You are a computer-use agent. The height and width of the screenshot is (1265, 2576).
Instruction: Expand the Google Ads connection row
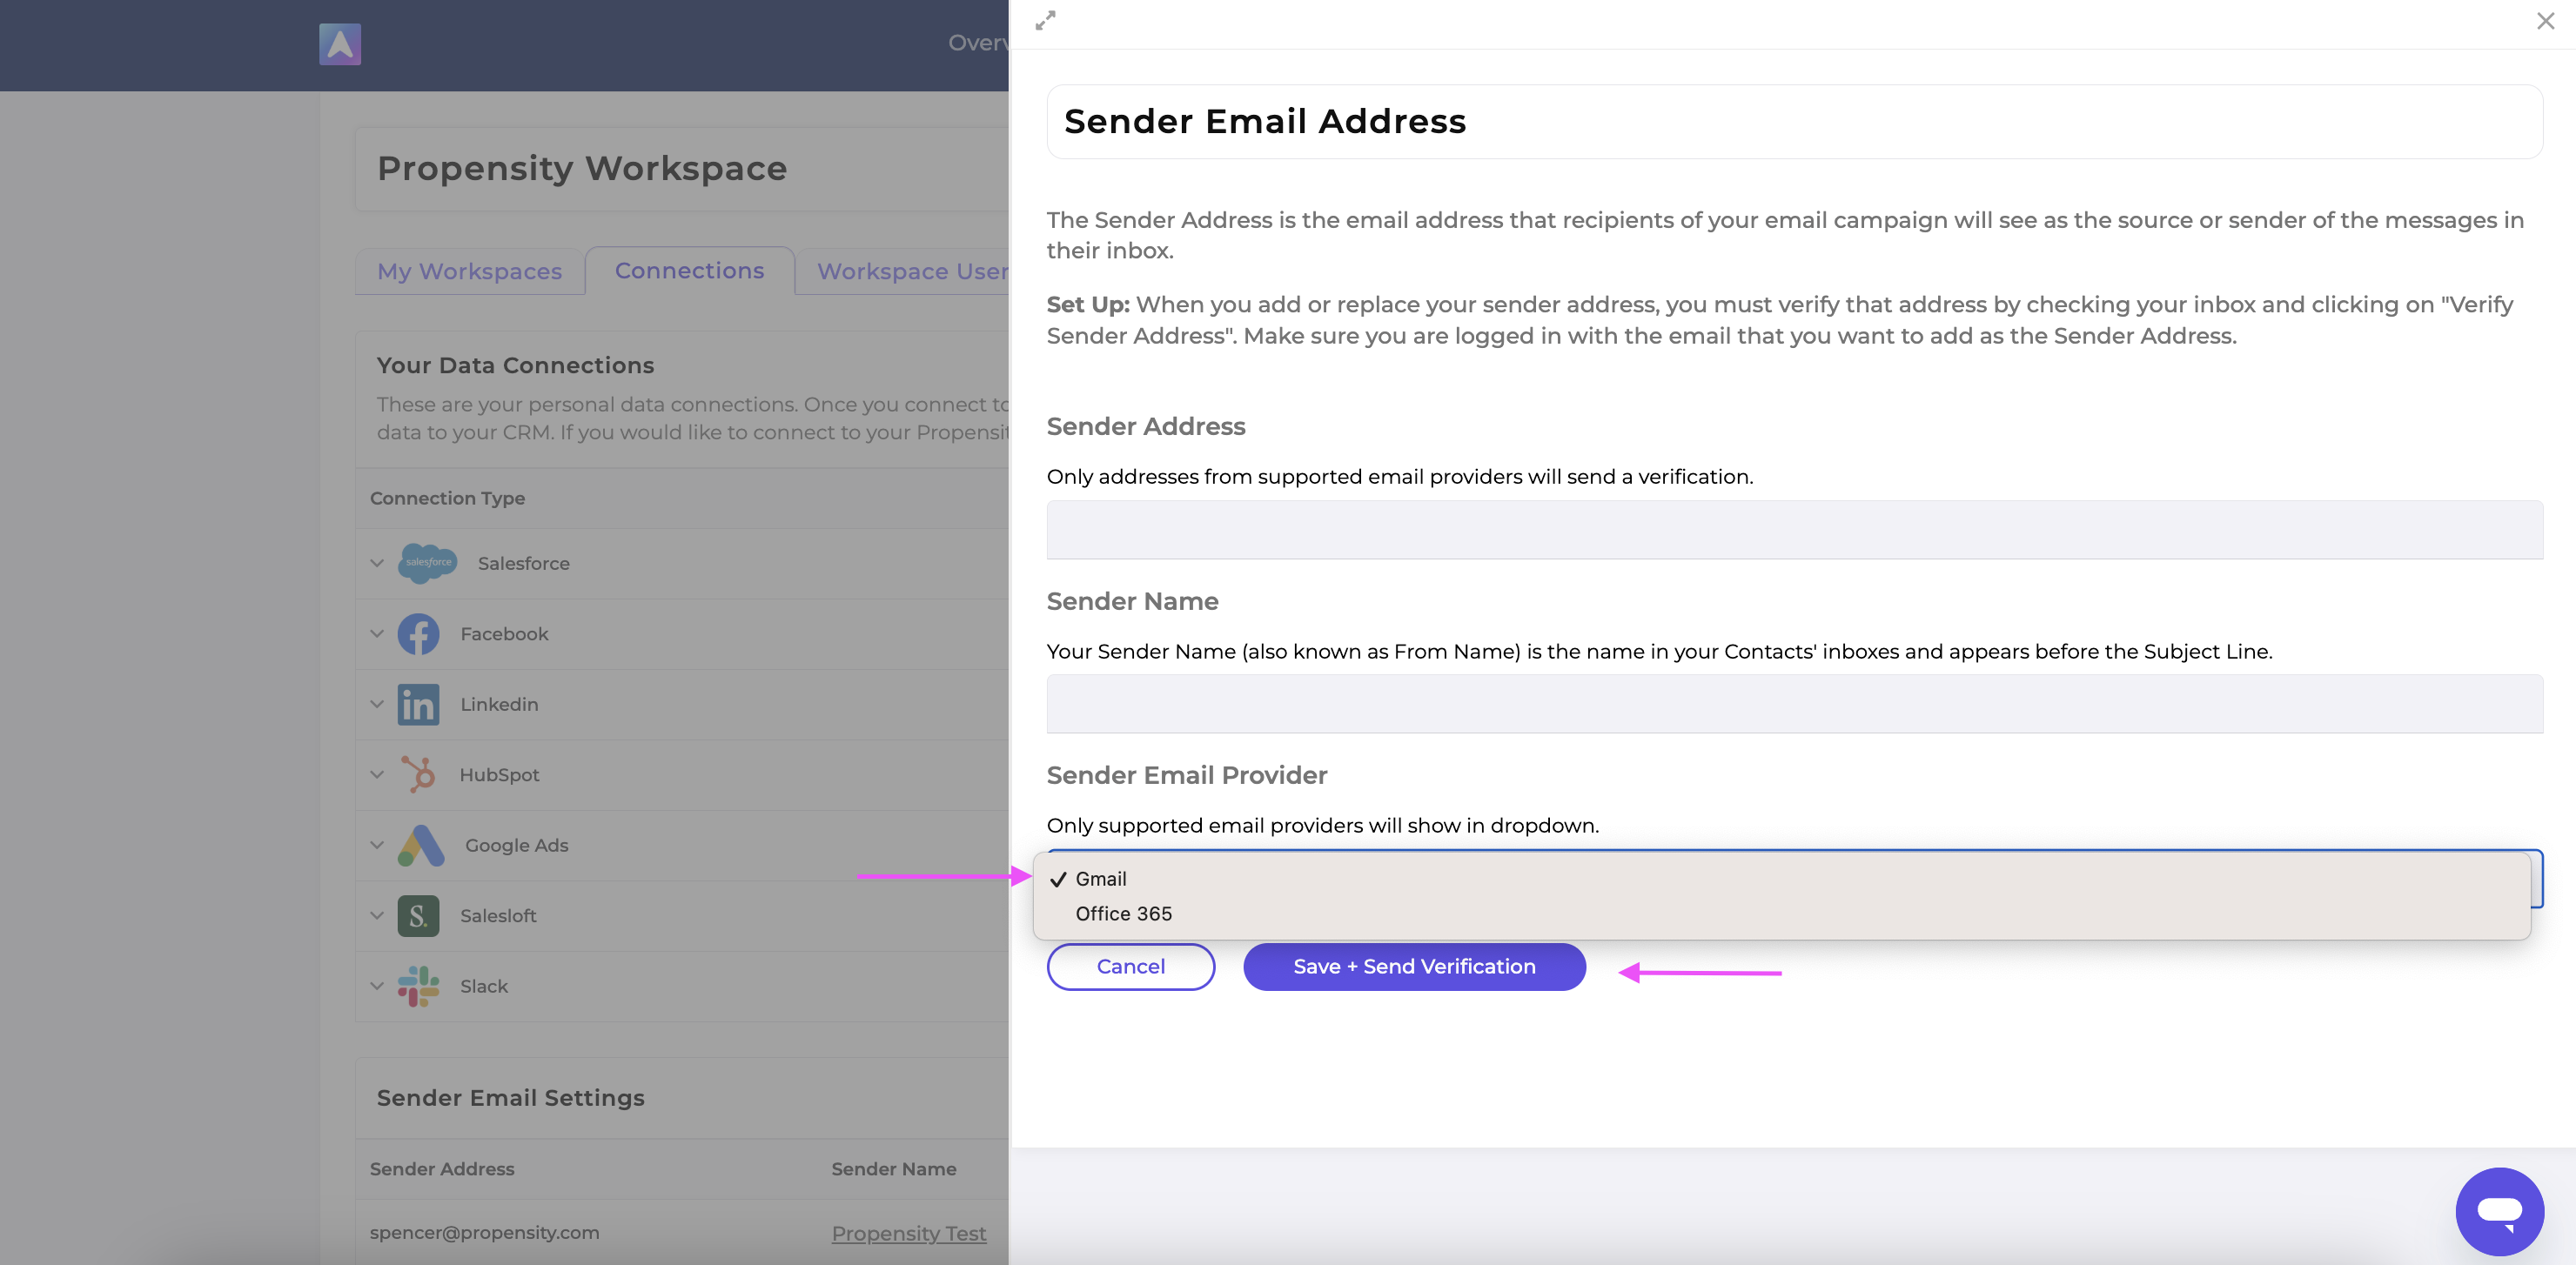tap(377, 845)
